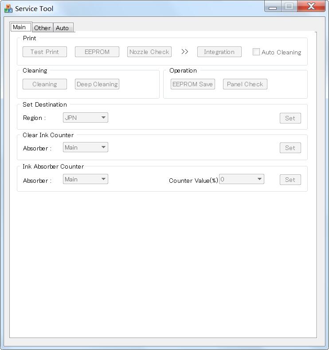
Task: Click the Counter Value(%) label
Action: click(x=193, y=181)
